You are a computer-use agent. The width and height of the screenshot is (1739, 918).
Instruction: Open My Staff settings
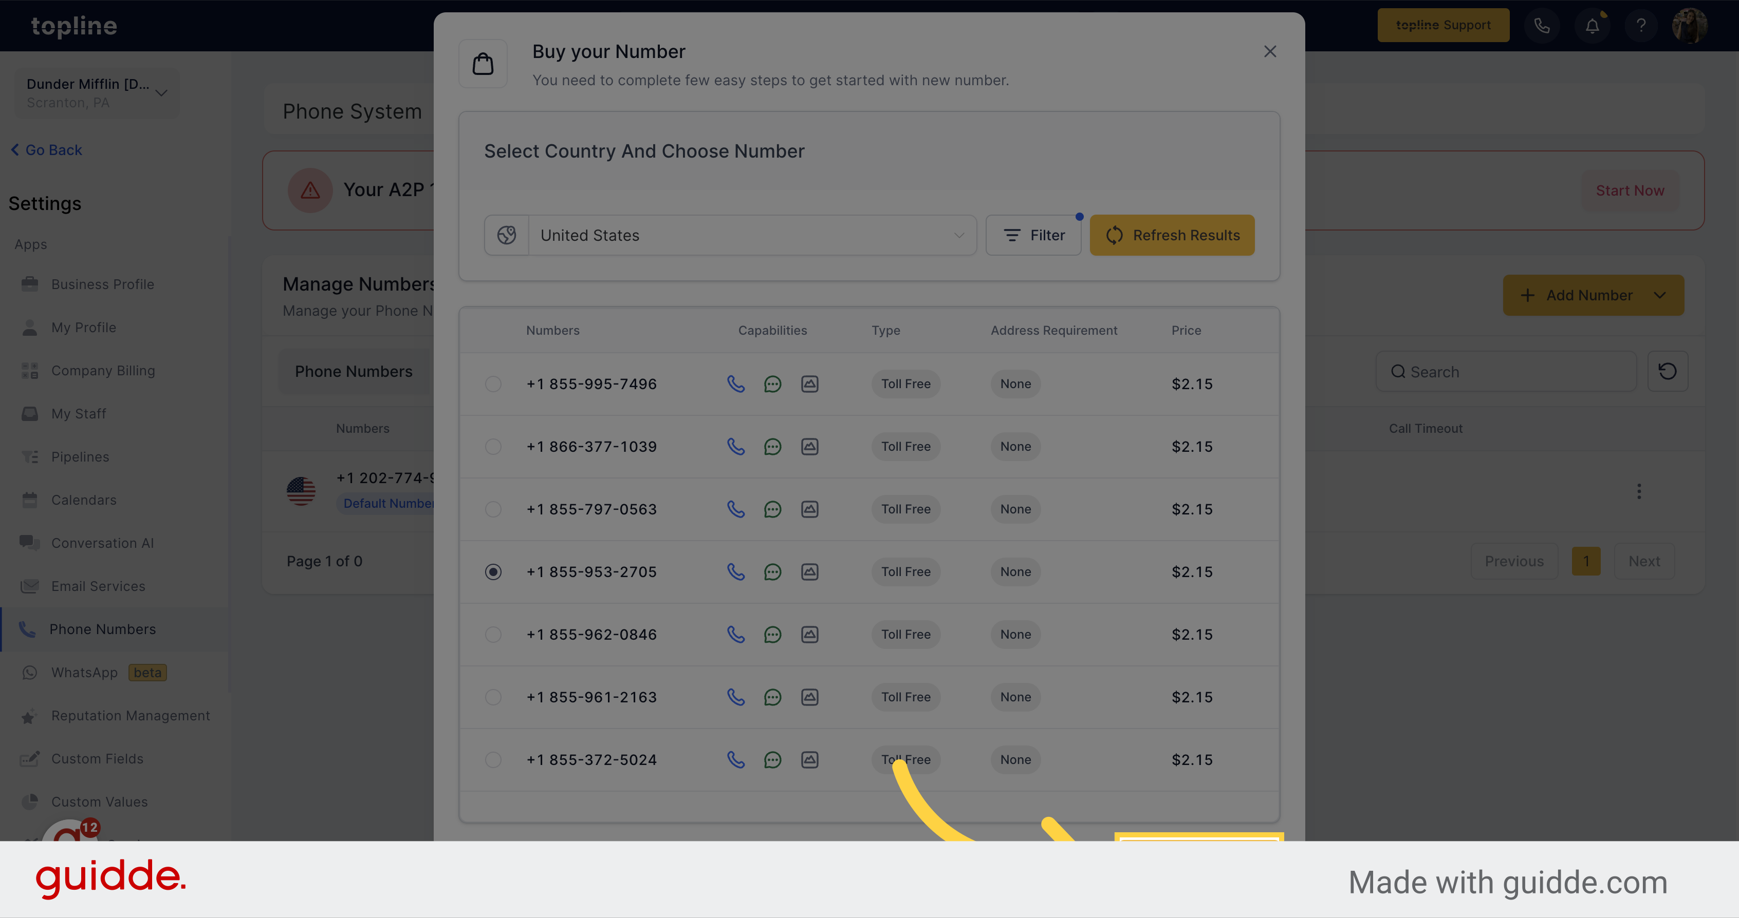tap(78, 413)
